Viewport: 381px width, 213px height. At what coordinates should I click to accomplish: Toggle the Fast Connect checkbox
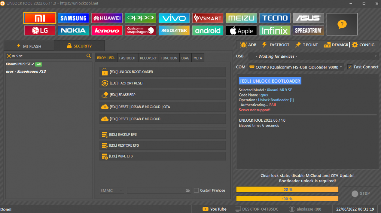350,67
